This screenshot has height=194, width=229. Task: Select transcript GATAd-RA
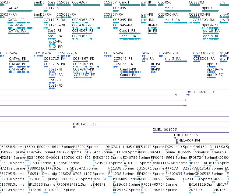19,33
